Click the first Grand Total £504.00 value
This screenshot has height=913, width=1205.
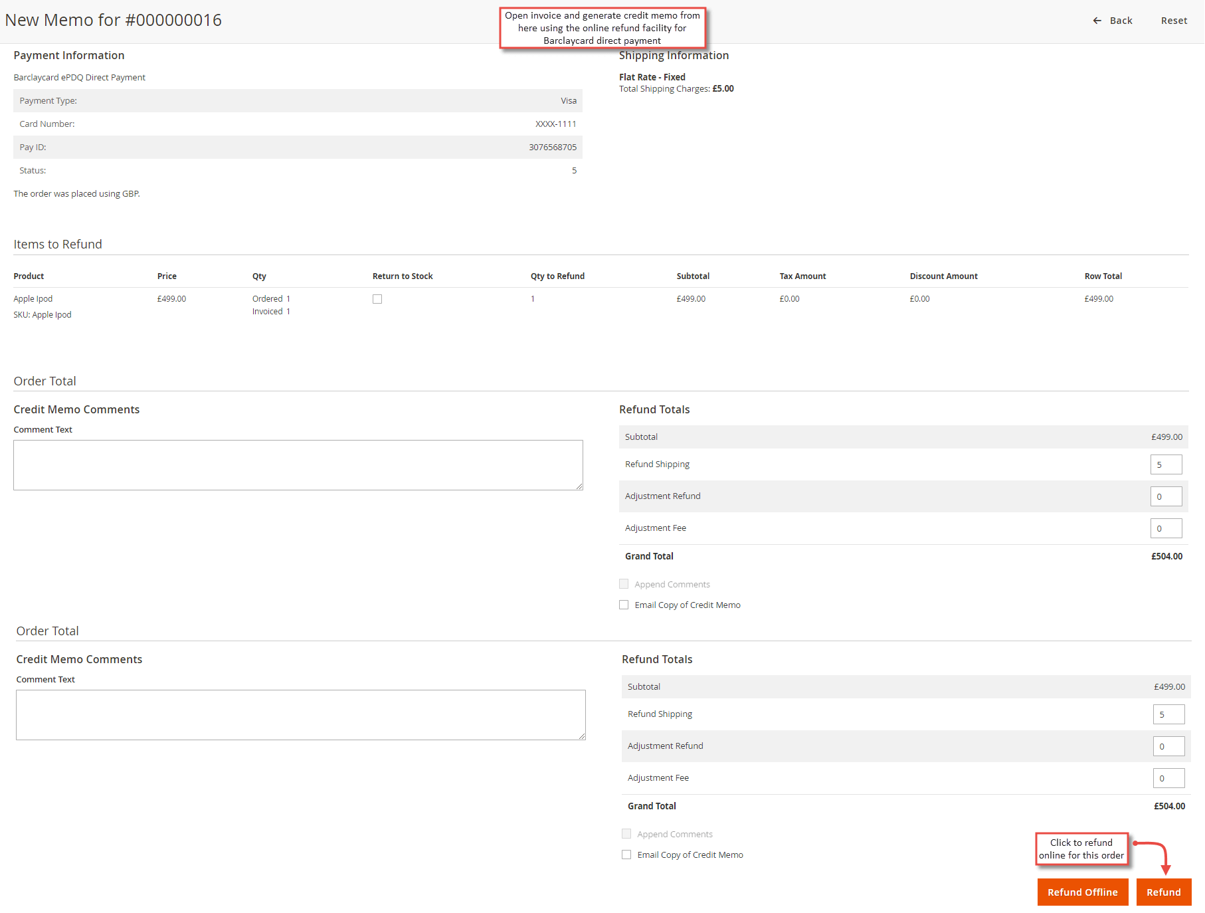pyautogui.click(x=1166, y=556)
